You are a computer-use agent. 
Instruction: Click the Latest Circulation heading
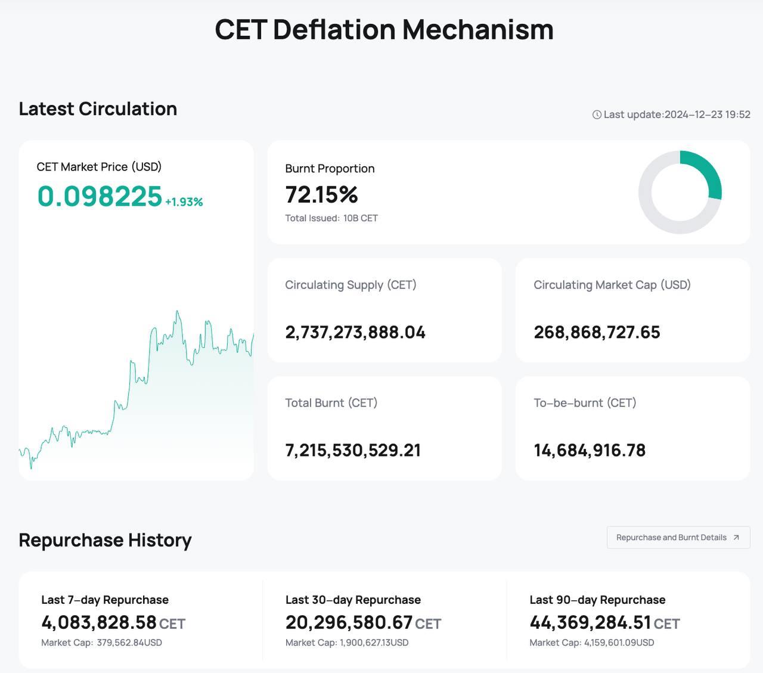98,108
